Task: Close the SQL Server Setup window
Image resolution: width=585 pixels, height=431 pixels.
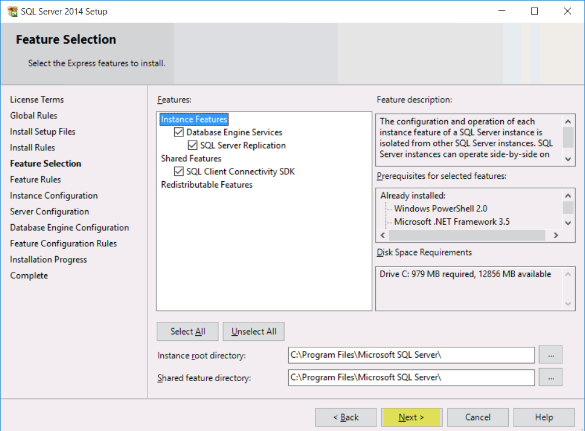Action: click(x=568, y=11)
